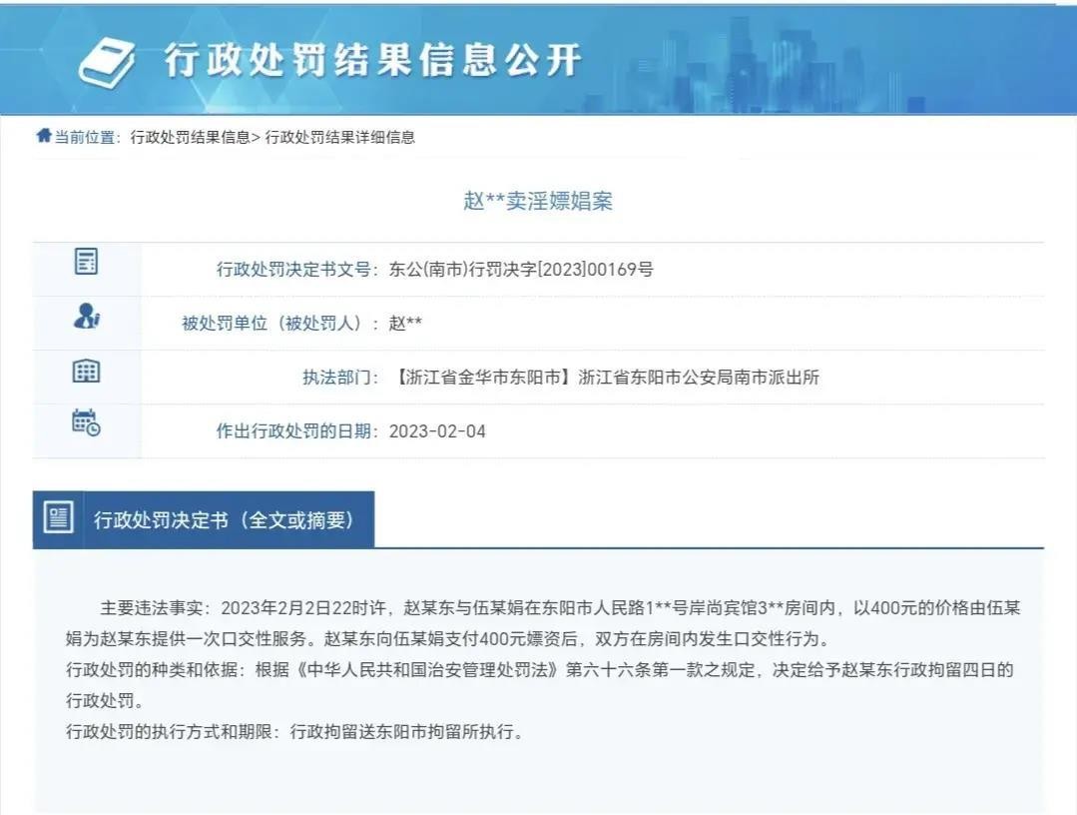Screen dimensions: 1077x815
Task: Click the 执法部门 field label
Action: pyautogui.click(x=340, y=378)
